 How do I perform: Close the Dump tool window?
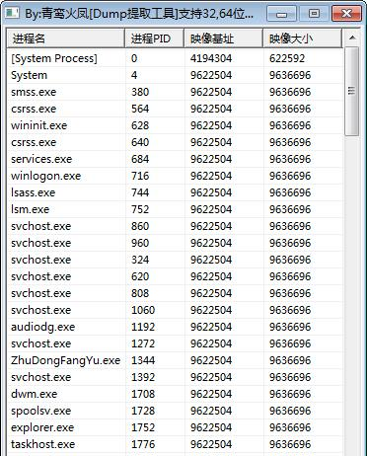(346, 14)
